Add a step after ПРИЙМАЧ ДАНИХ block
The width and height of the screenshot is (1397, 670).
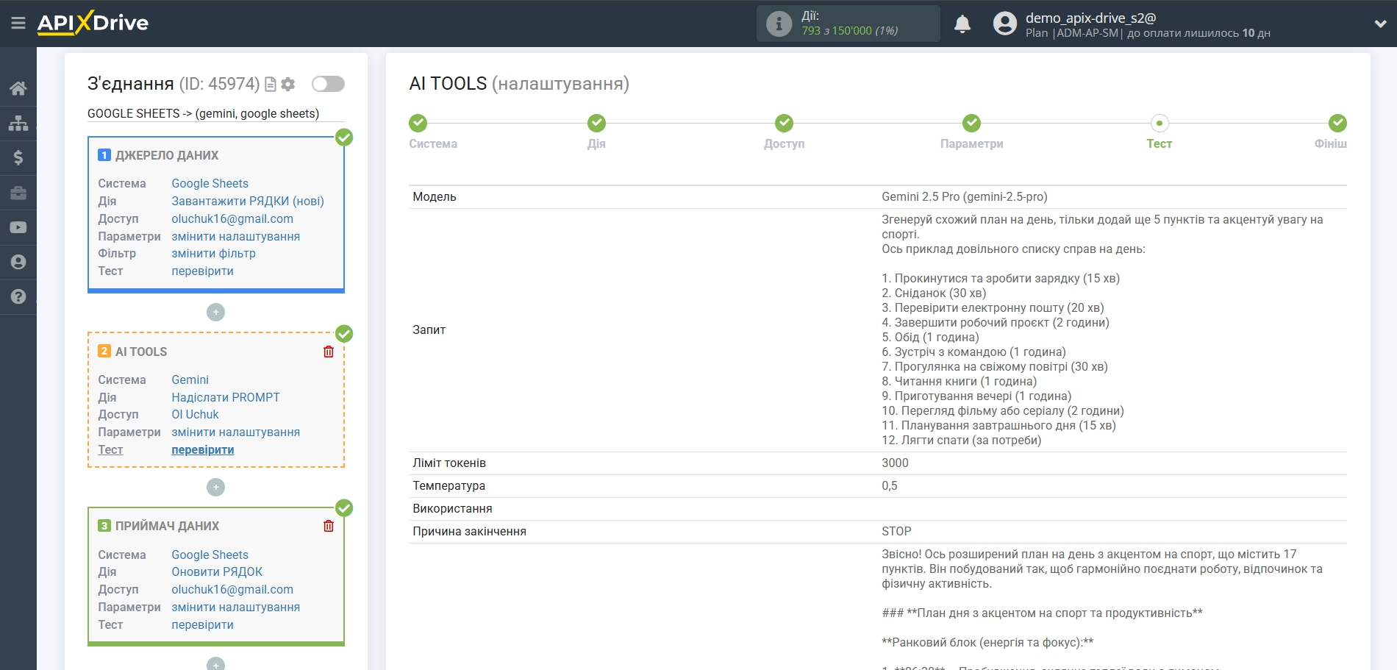point(215,663)
